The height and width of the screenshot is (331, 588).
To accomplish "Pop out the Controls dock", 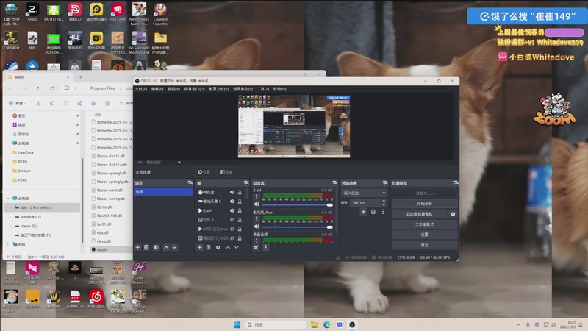I will point(456,183).
